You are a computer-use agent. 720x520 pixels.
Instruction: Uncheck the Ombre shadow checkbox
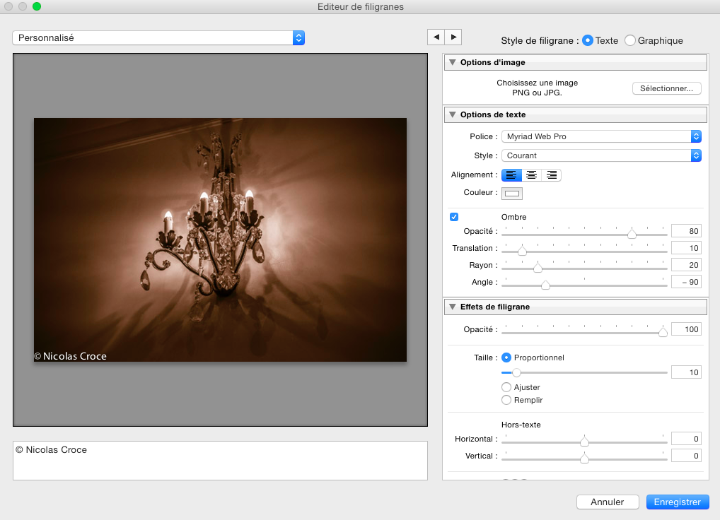454,217
